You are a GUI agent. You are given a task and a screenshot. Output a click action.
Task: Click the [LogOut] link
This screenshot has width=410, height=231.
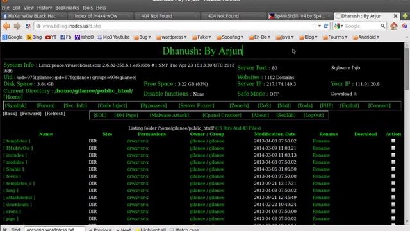(313, 116)
